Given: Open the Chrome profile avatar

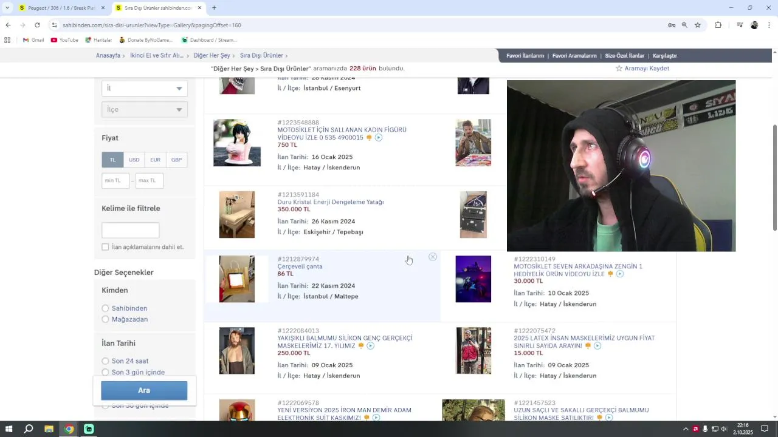Looking at the screenshot, I should click(754, 25).
